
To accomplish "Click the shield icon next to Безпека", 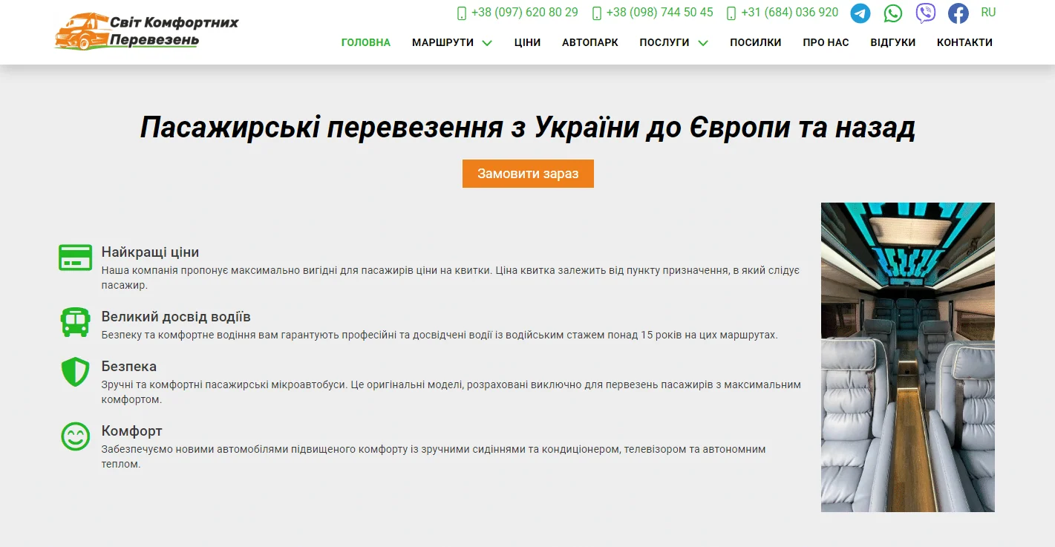I will (75, 372).
